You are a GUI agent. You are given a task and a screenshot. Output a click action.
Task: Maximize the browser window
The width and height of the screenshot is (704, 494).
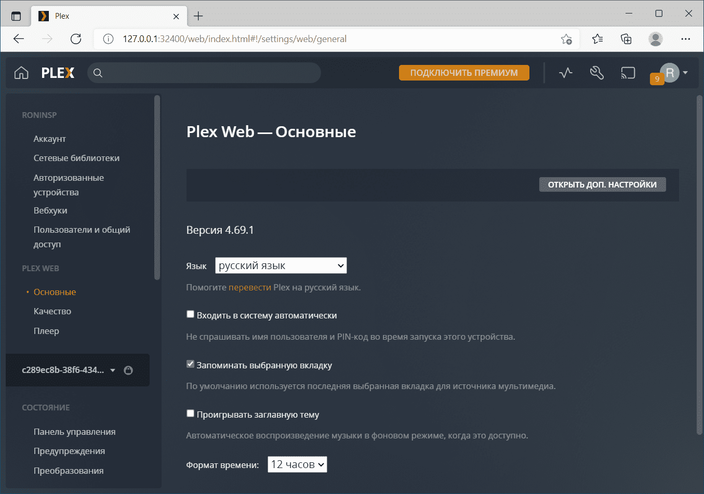click(659, 14)
